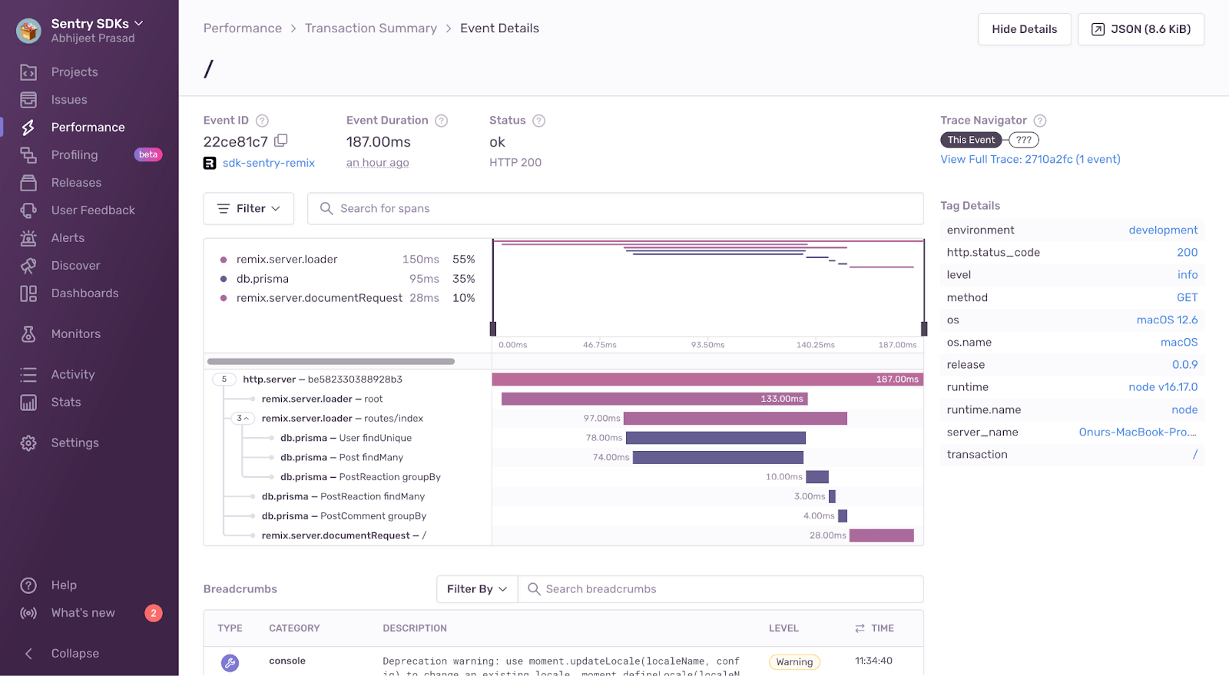Click the Monitors sidebar icon
This screenshot has width=1229, height=676.
[x=28, y=334]
